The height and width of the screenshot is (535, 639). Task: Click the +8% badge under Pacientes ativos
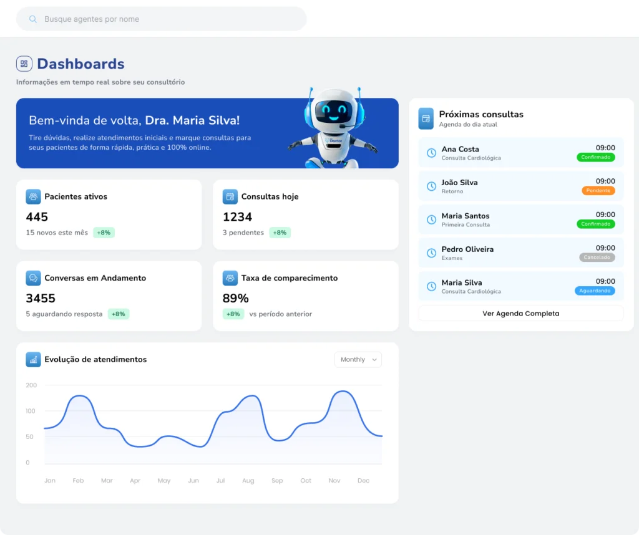(x=104, y=233)
